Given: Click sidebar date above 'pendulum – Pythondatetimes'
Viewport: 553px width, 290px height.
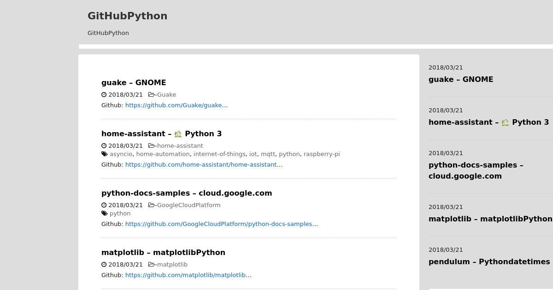Looking at the screenshot, I should 446,250.
